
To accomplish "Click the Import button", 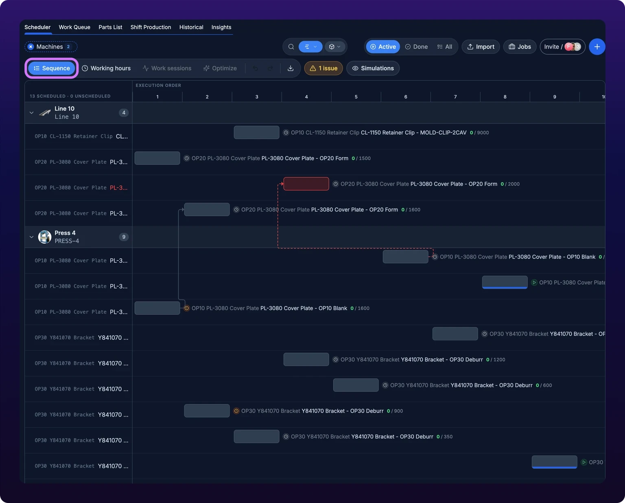I will [x=481, y=47].
